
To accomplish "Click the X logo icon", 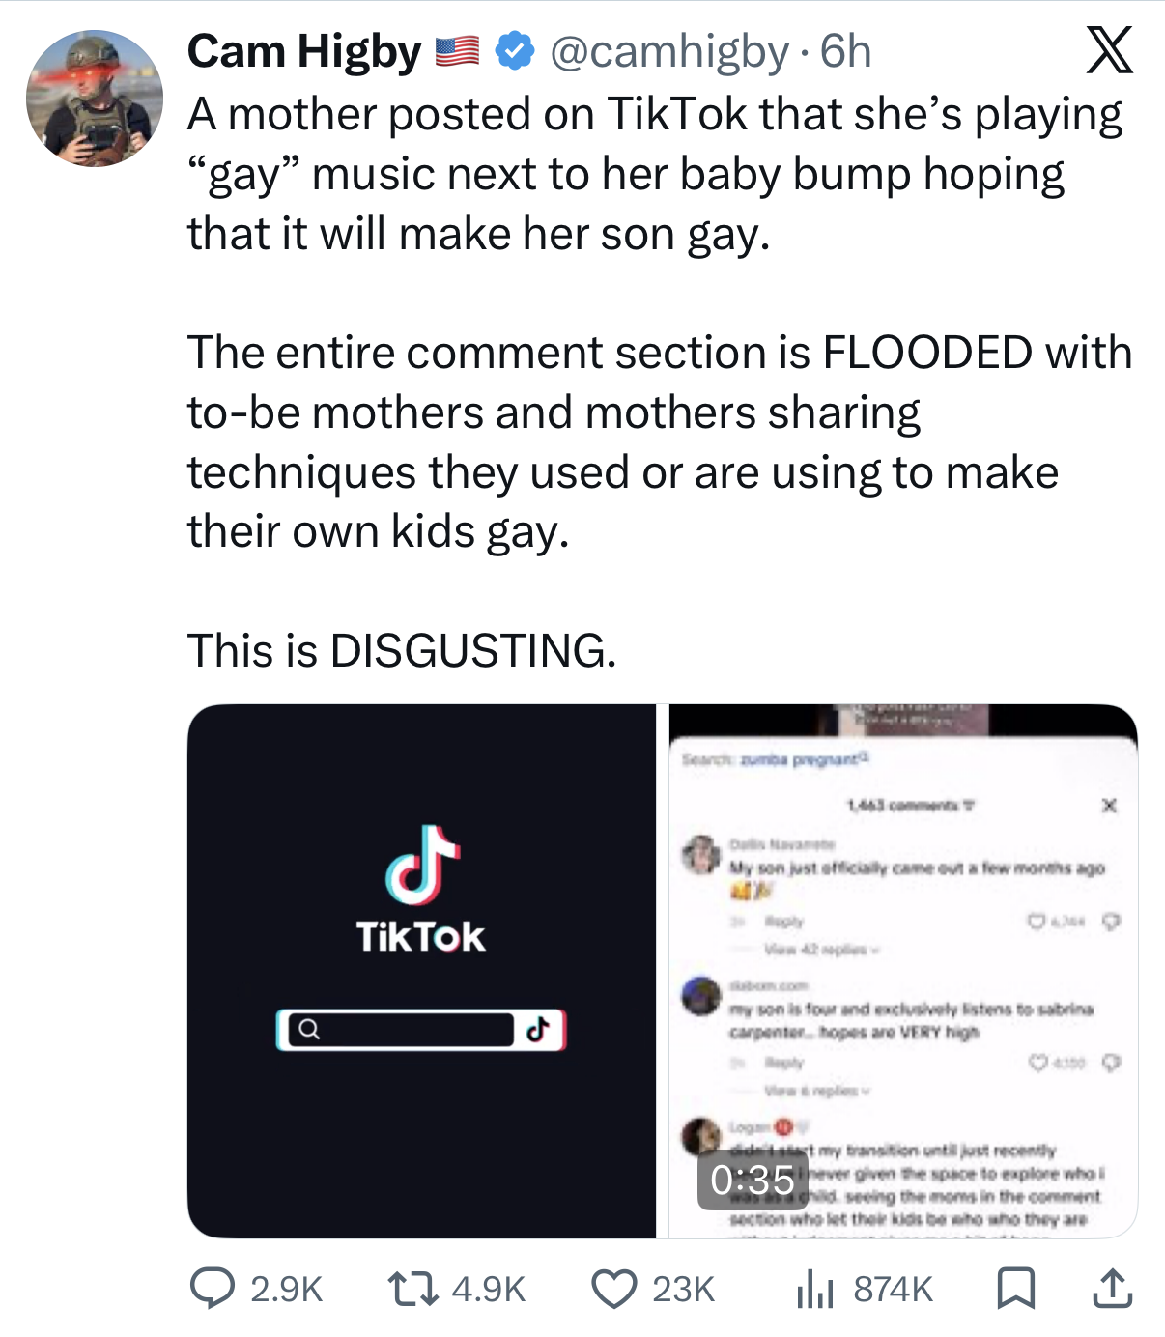I will coord(1109,50).
